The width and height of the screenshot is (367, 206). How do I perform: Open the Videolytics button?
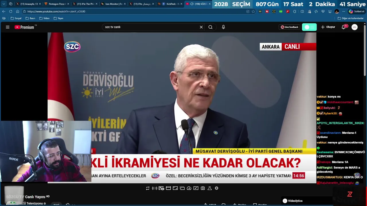[x=292, y=201]
